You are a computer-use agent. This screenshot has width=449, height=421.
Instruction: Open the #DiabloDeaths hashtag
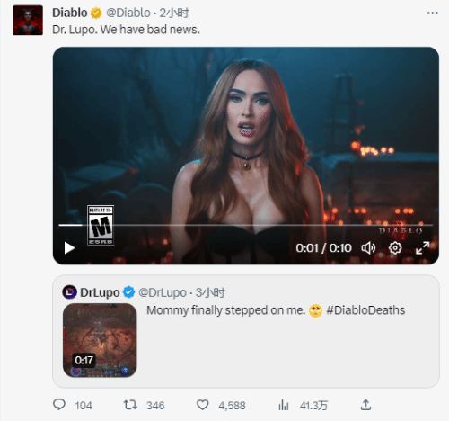365,310
